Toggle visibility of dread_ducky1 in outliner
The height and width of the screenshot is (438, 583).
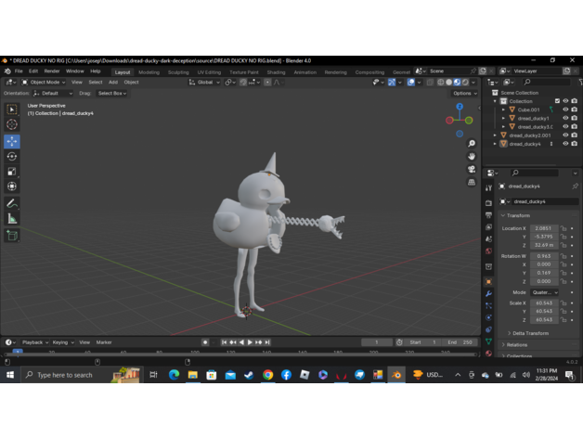tap(565, 118)
